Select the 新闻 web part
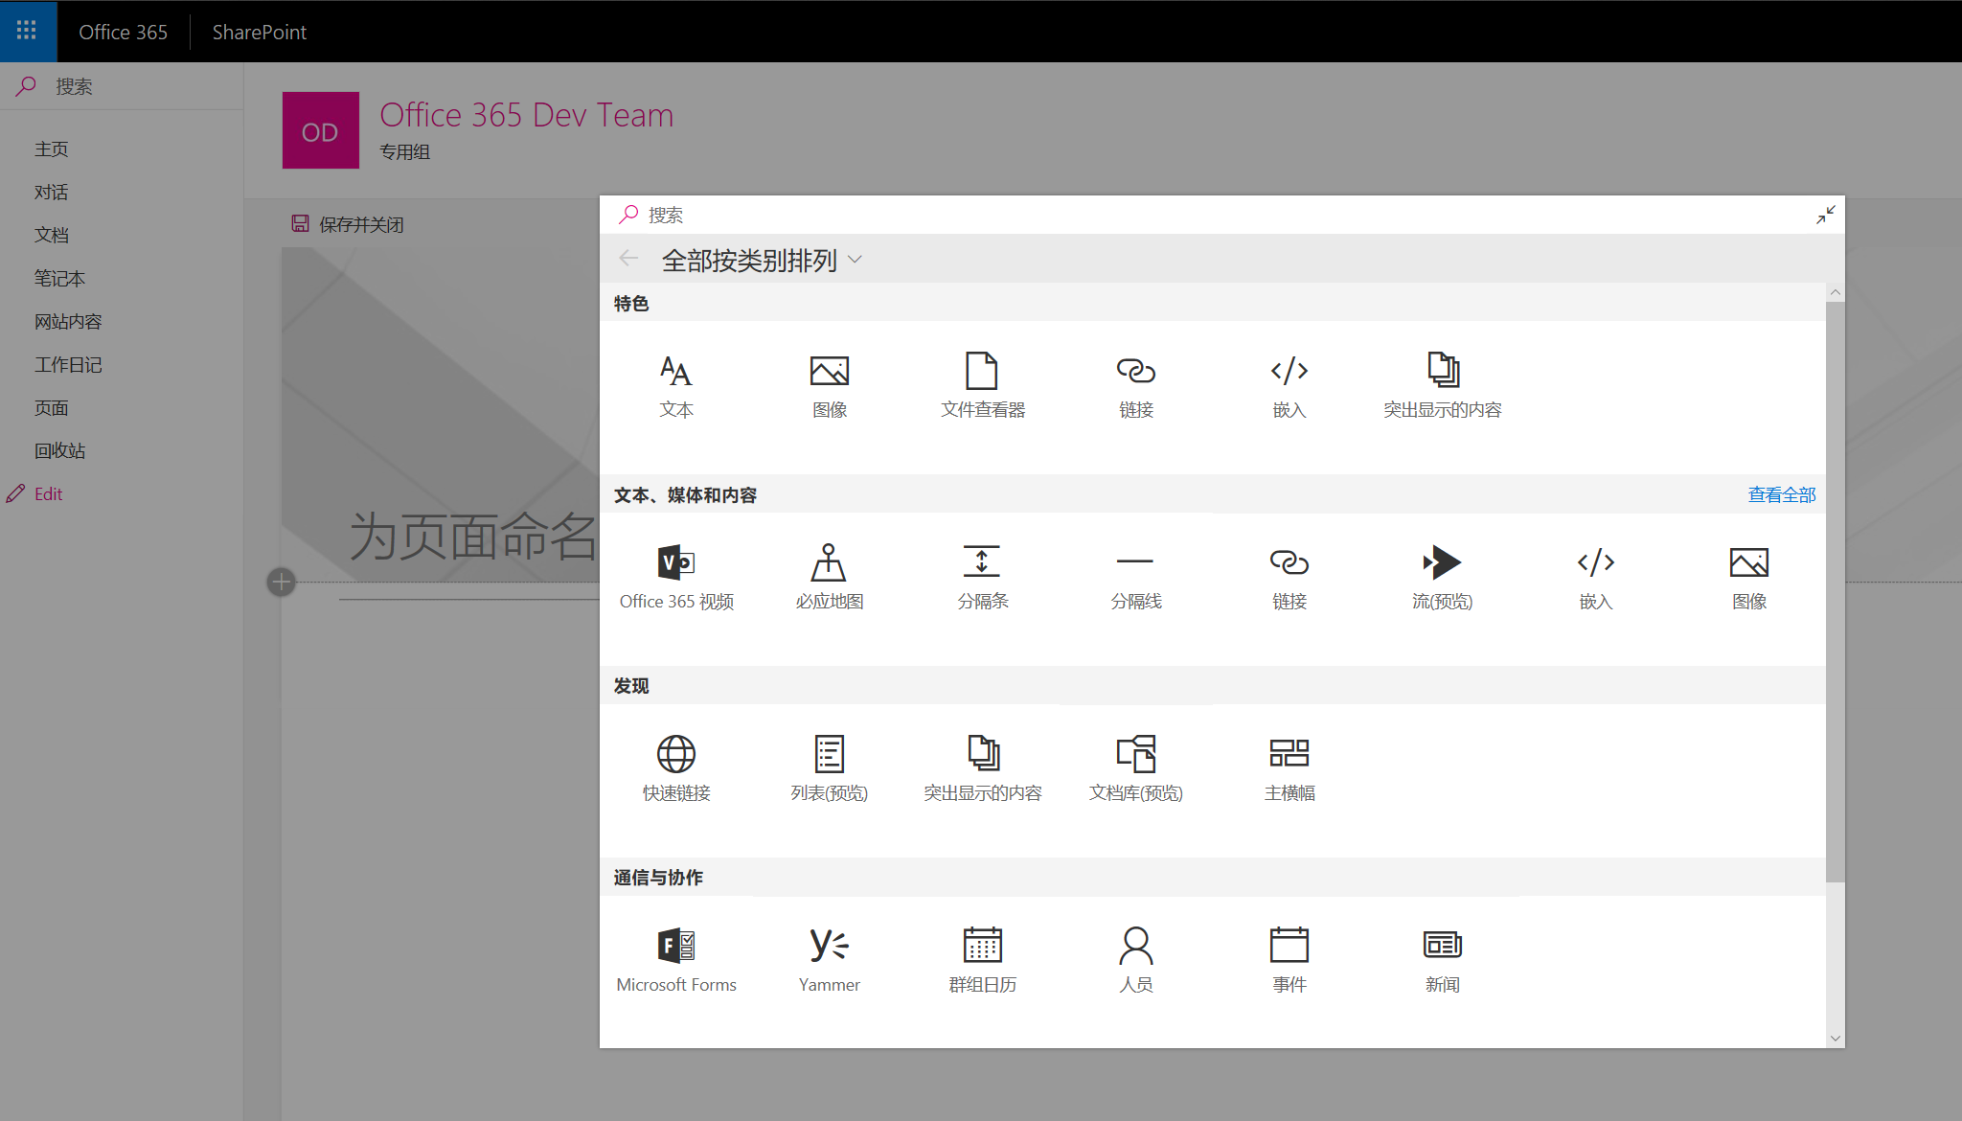Image resolution: width=1962 pixels, height=1121 pixels. 1442,956
